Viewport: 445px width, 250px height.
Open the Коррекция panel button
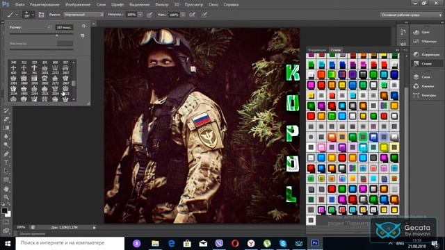pyautogui.click(x=427, y=54)
